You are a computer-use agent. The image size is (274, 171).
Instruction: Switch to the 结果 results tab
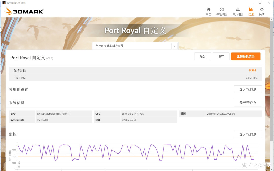pyautogui.click(x=251, y=12)
